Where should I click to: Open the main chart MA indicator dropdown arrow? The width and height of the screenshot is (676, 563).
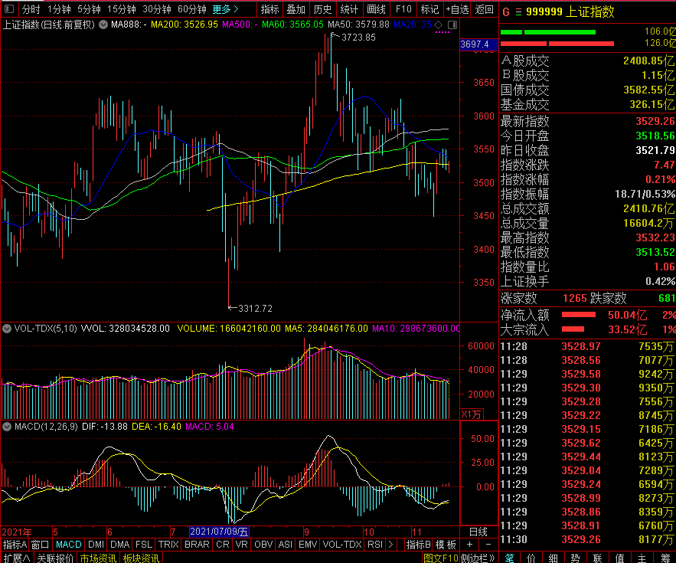tap(103, 25)
